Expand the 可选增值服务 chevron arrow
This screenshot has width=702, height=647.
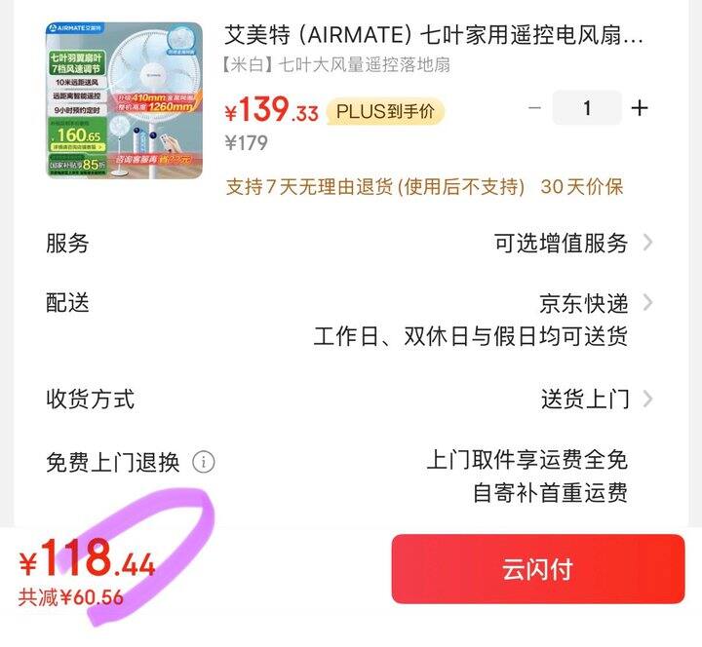[x=647, y=243]
